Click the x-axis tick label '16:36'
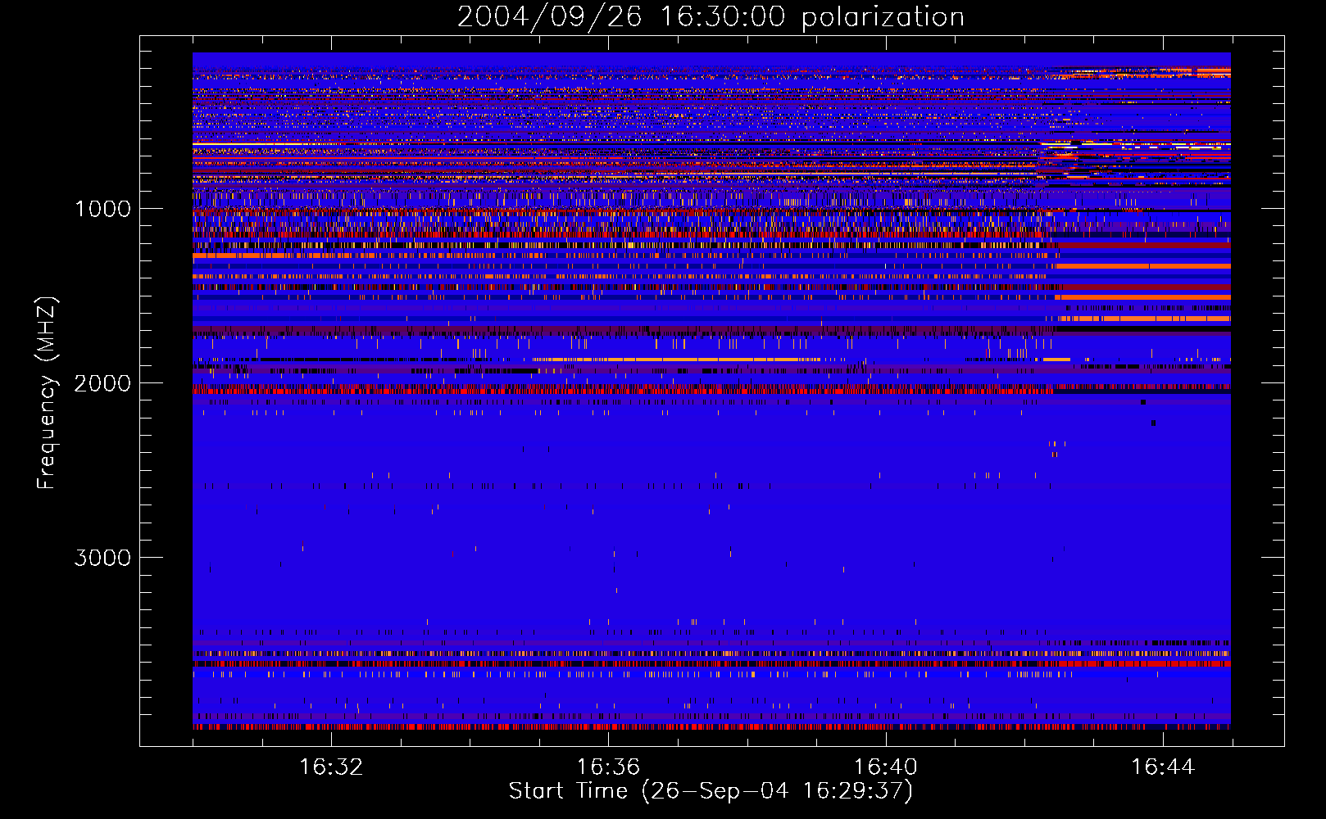The width and height of the screenshot is (1326, 819). 608,767
